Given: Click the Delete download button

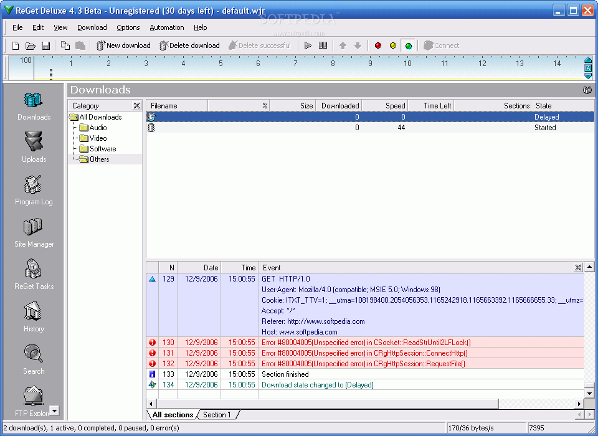Looking at the screenshot, I should [x=189, y=45].
